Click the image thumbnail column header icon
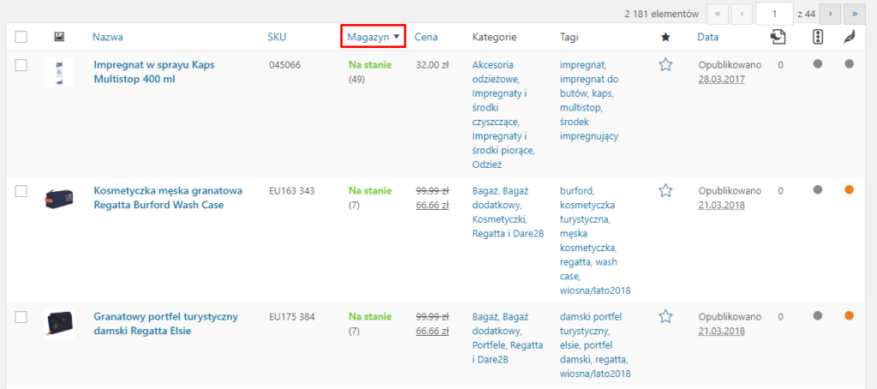The image size is (877, 389). (59, 37)
